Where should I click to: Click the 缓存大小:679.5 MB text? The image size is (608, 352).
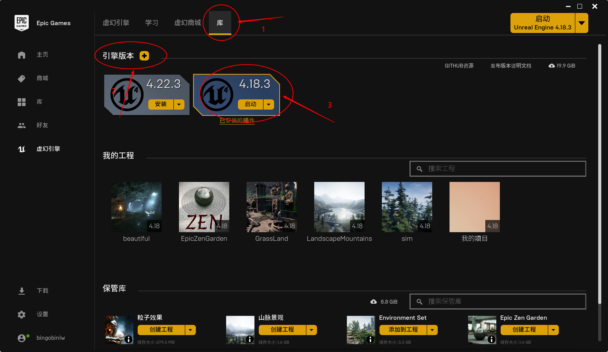[x=156, y=342]
